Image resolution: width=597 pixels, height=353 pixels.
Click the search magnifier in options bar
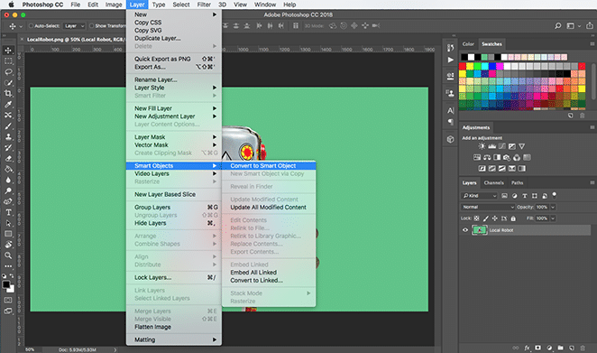point(558,26)
